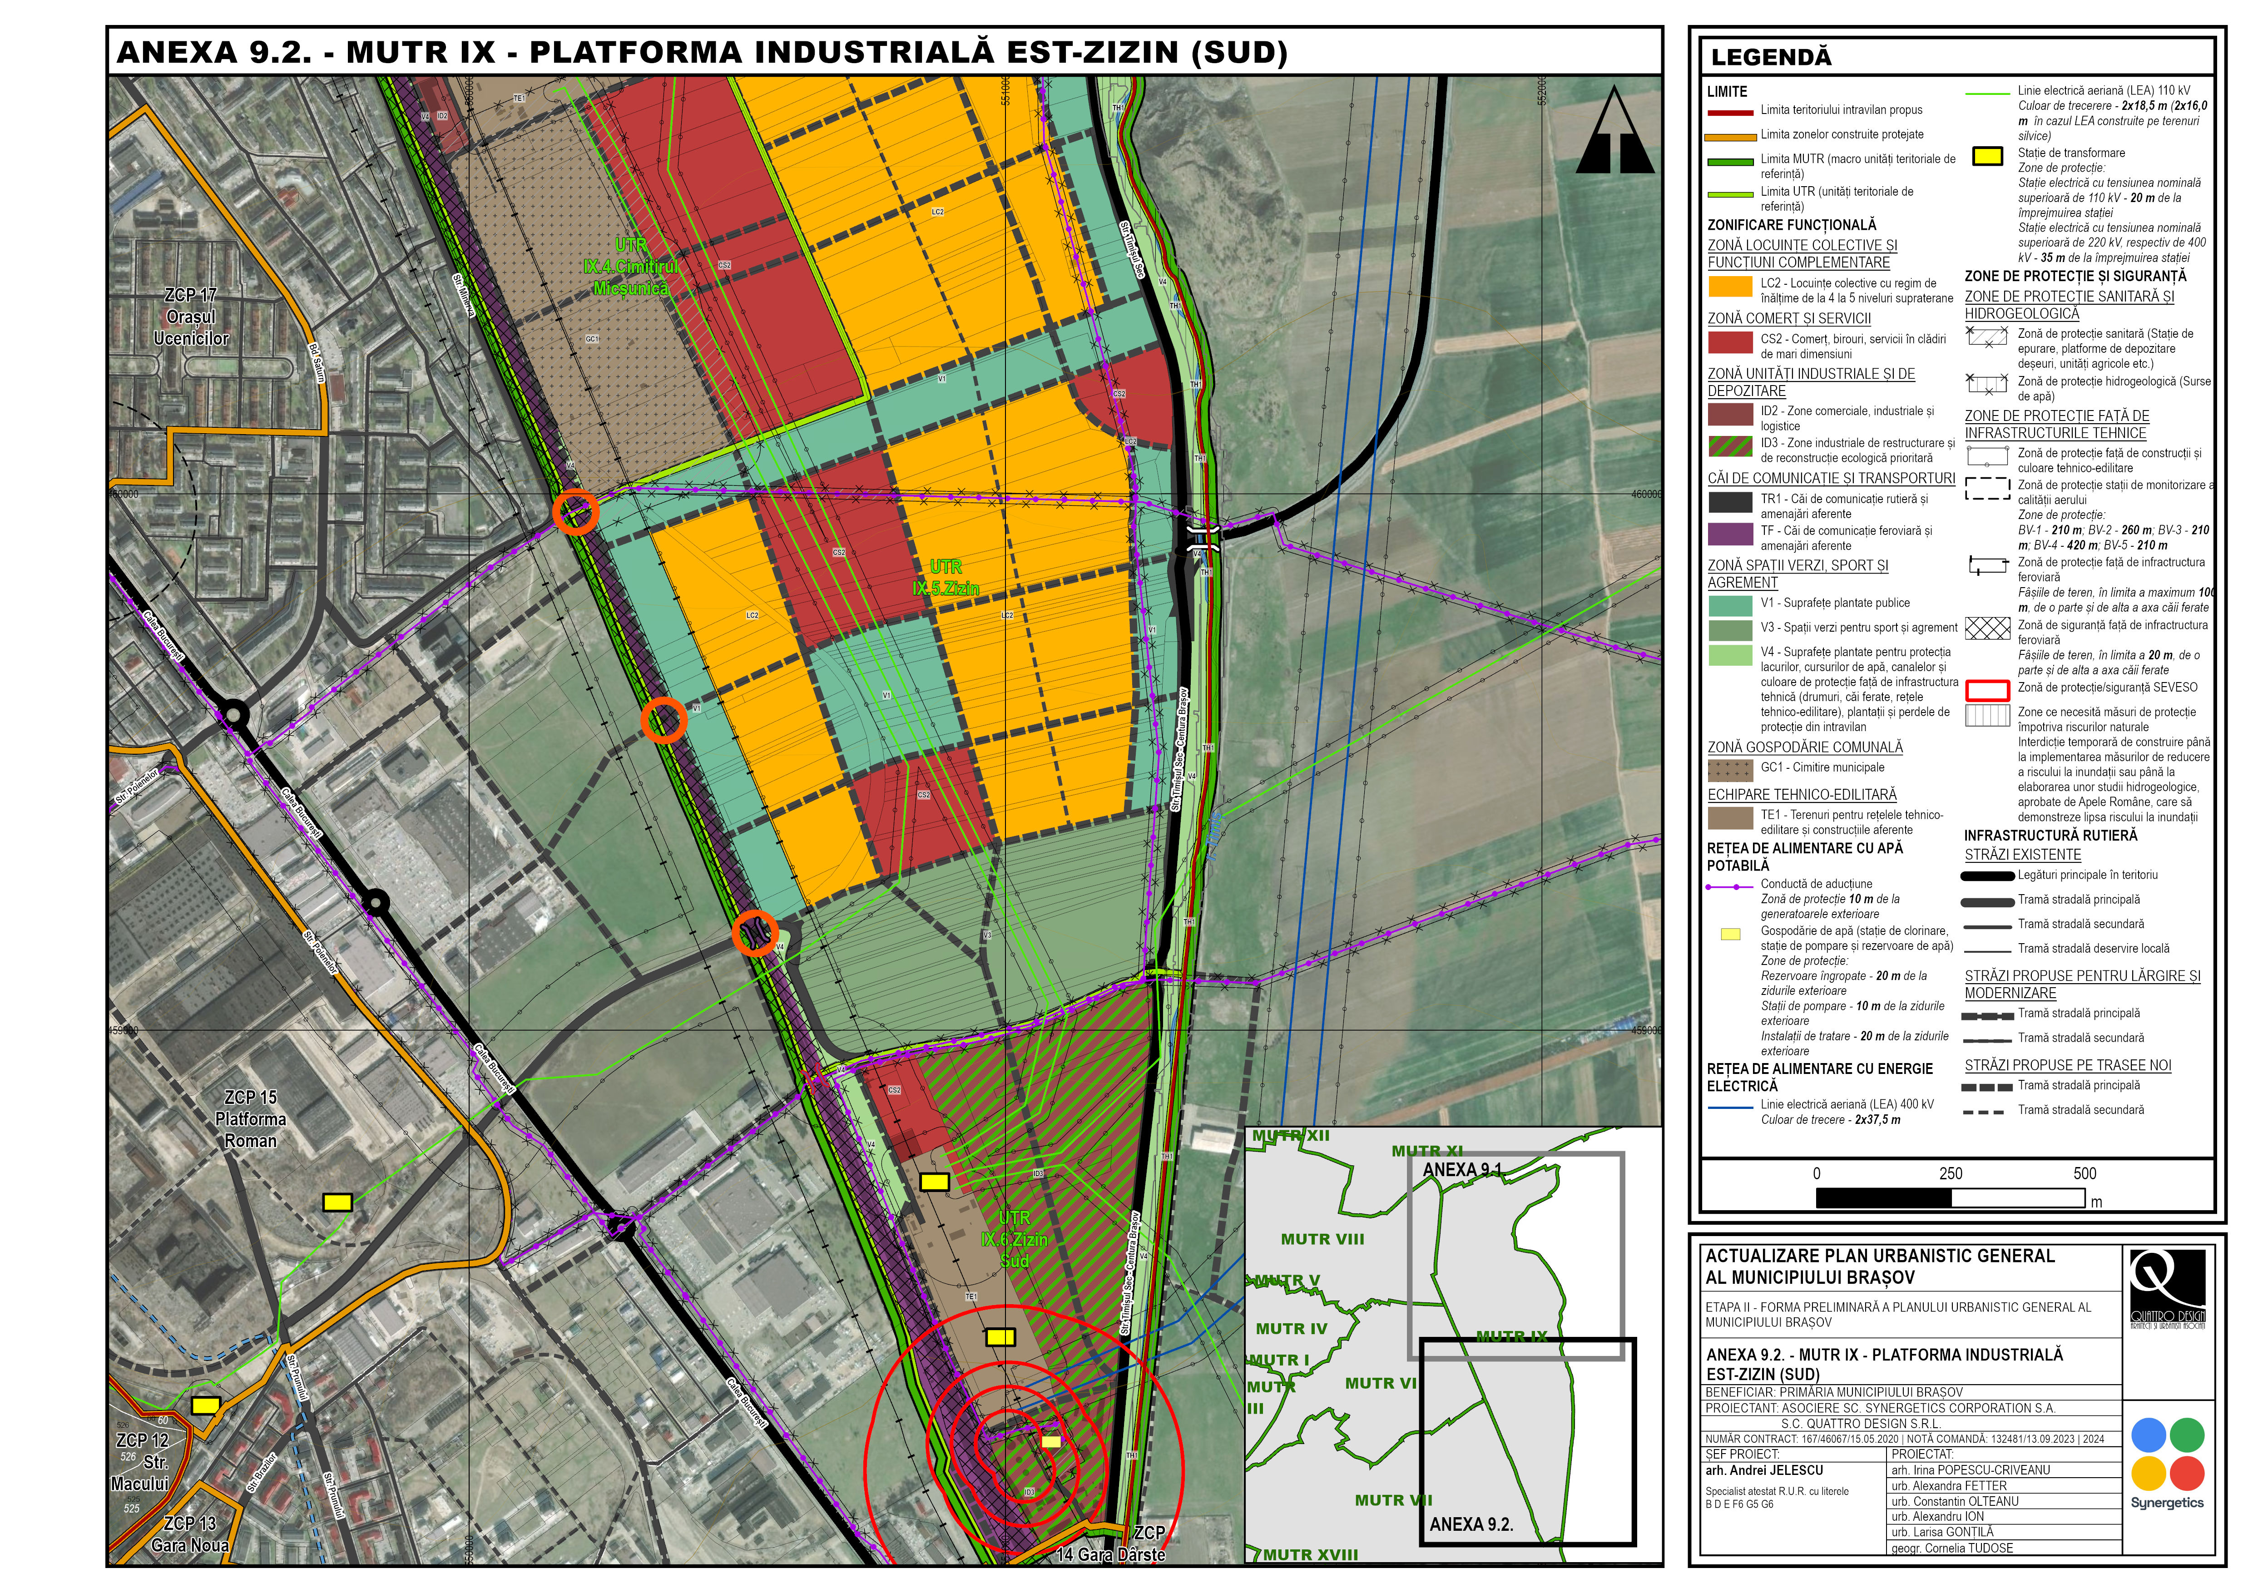2253x1593 pixels.
Task: Click the ANEXA 9.2. black frame in inset map
Action: (x=1527, y=1442)
